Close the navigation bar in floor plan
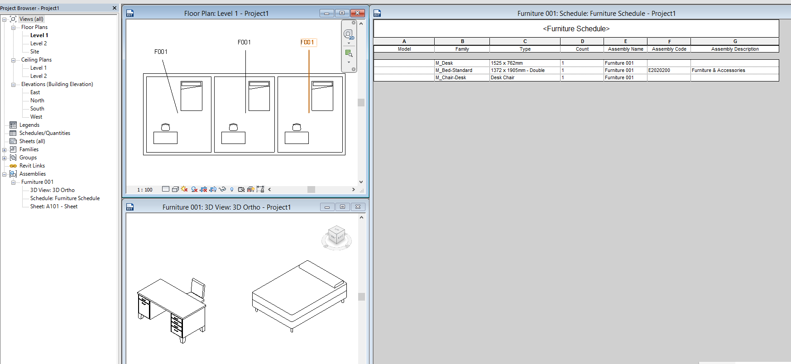791x364 pixels. 354,23
